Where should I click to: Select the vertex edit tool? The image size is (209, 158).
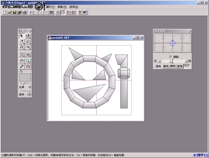point(22,41)
